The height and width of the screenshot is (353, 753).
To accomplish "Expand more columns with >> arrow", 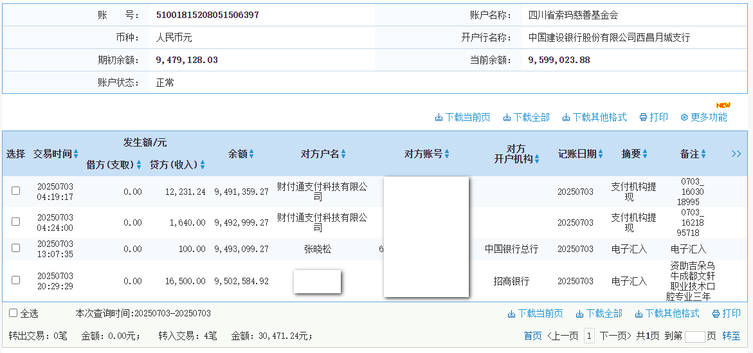I will click(736, 154).
